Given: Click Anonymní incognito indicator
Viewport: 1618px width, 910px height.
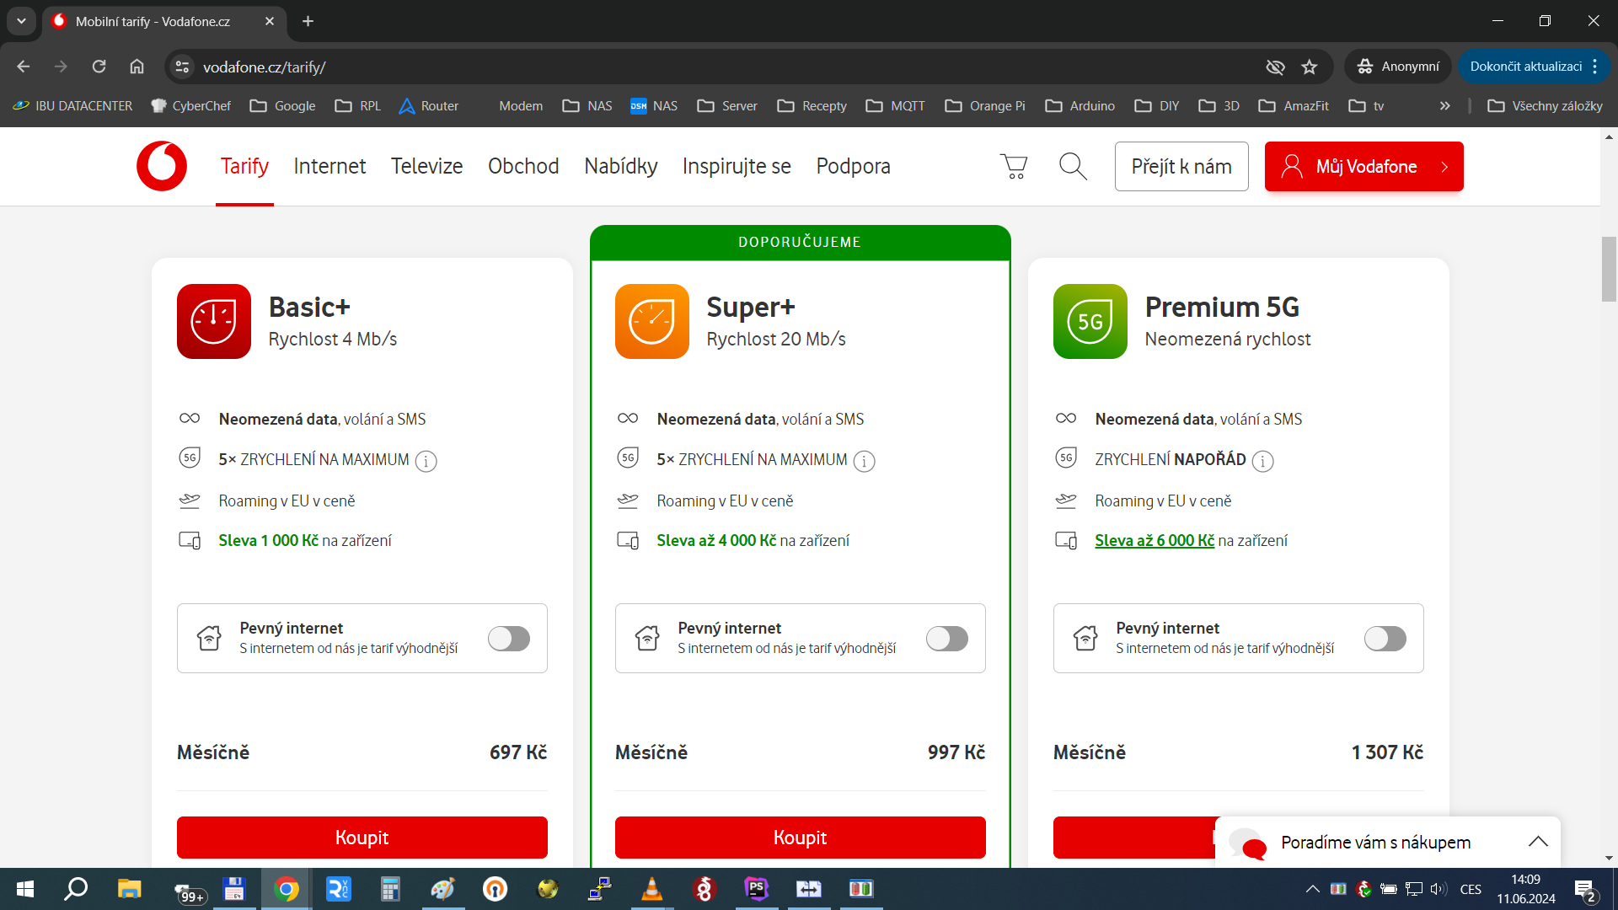Looking at the screenshot, I should tap(1397, 67).
